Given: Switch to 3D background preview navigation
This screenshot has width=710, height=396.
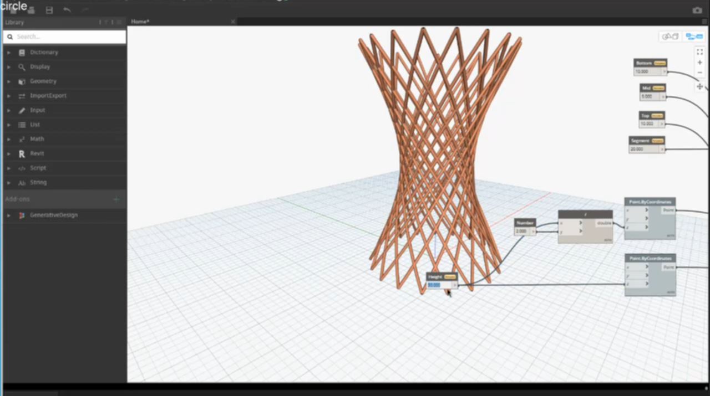Looking at the screenshot, I should point(670,37).
